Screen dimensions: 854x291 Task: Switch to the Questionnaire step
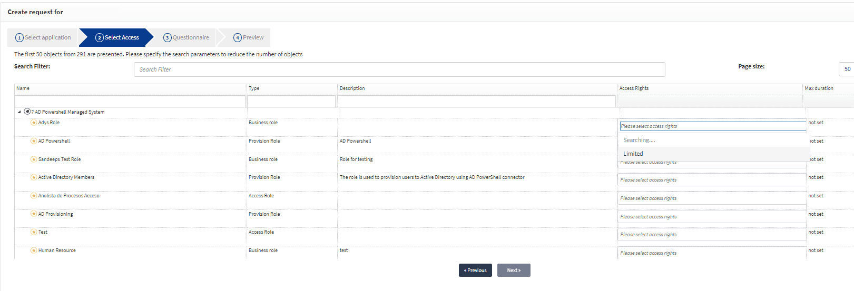pos(186,37)
